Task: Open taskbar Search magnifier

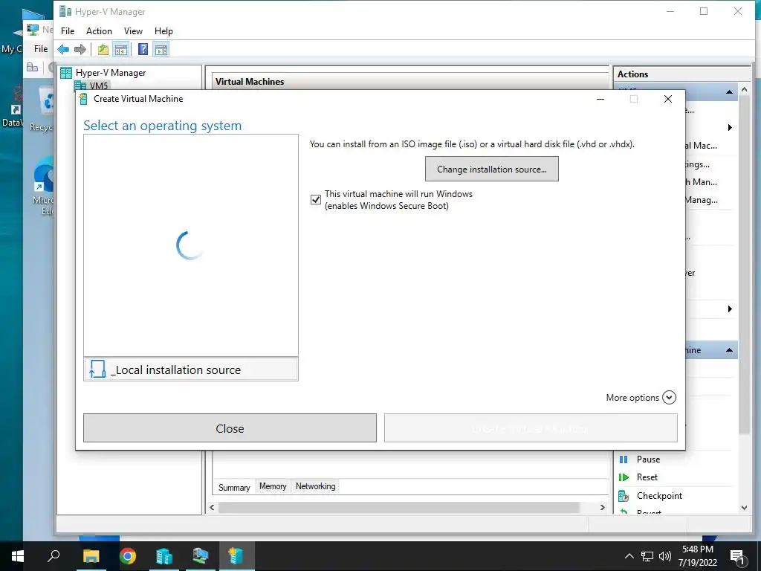Action: tap(54, 556)
